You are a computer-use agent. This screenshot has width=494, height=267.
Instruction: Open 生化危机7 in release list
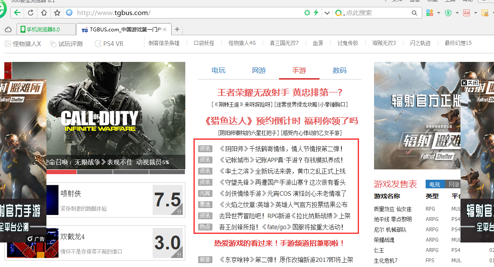click(x=386, y=261)
